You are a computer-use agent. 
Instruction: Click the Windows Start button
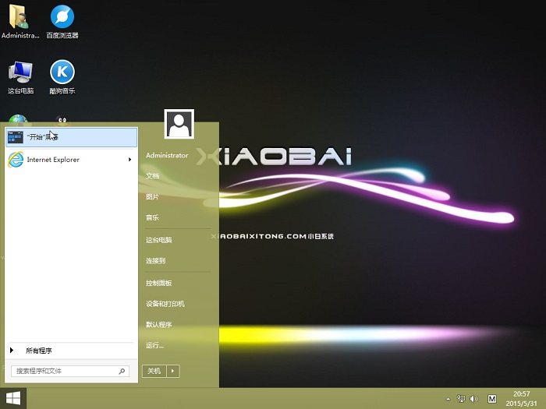pyautogui.click(x=13, y=398)
